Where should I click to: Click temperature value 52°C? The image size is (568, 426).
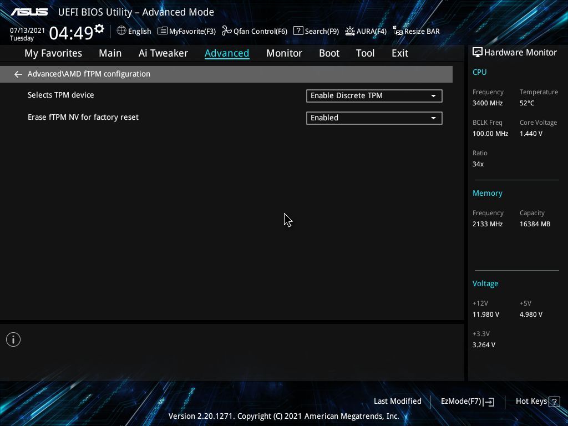[x=527, y=103]
